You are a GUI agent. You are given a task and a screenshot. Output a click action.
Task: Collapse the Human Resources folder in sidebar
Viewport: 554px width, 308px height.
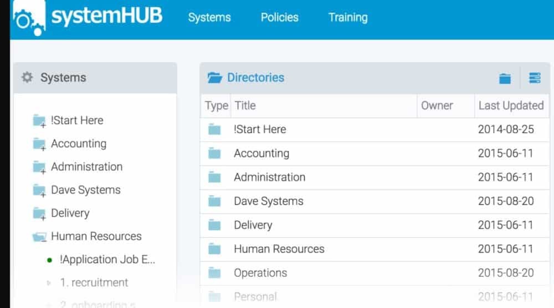tap(39, 237)
